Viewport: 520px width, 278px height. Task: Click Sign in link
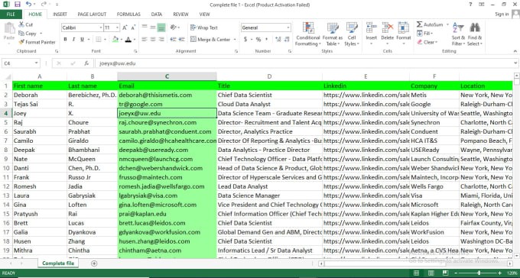(x=502, y=15)
